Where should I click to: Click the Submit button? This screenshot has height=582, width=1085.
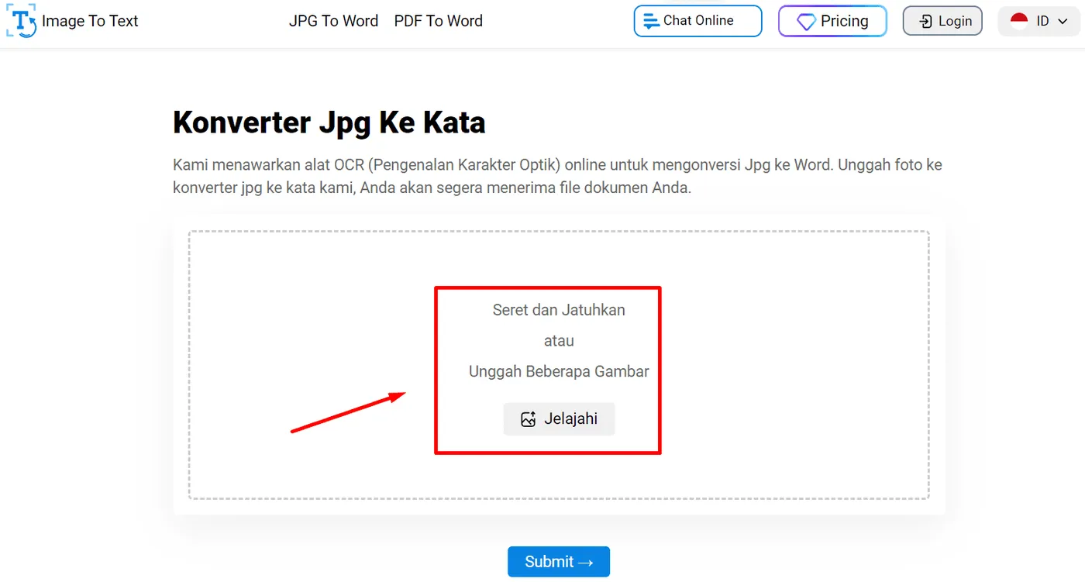click(x=559, y=562)
